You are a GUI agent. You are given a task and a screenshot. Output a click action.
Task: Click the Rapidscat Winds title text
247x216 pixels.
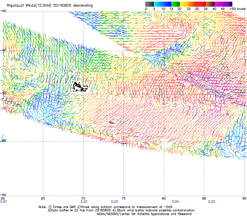point(49,6)
